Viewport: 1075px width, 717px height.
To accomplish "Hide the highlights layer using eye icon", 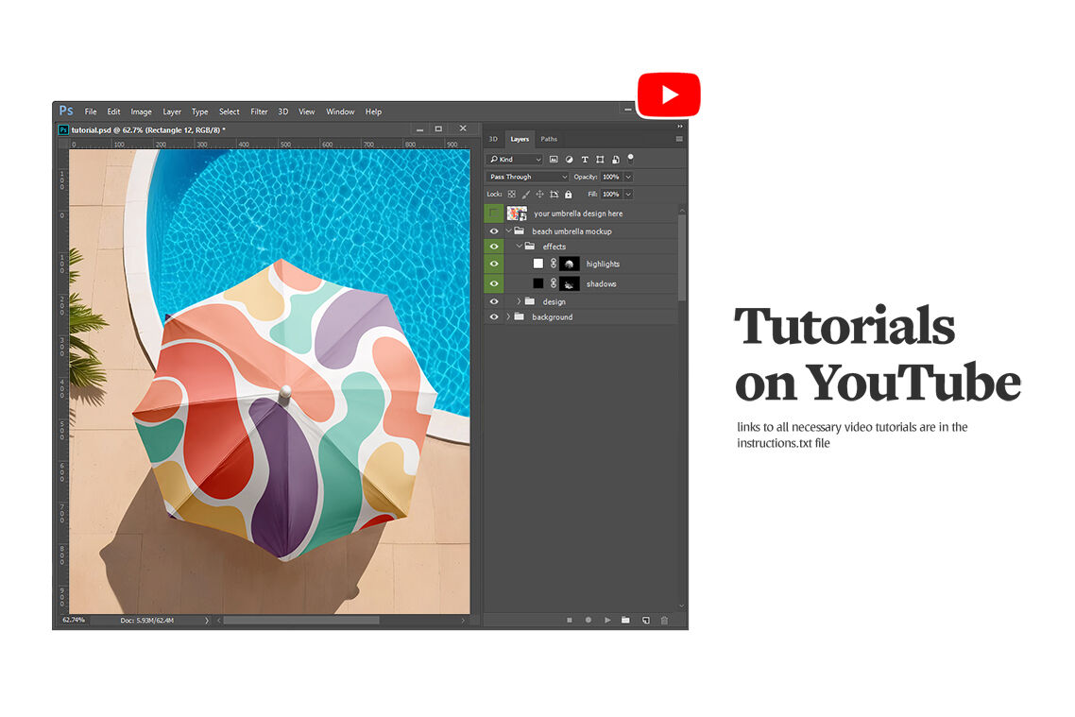I will (x=493, y=264).
